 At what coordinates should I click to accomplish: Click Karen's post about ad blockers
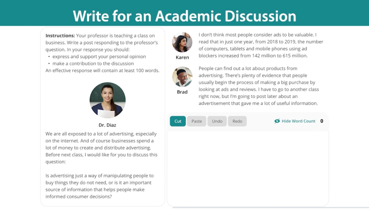tap(261, 45)
